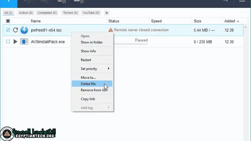This screenshot has width=251, height=141.
Task: Sort by the Size column header
Action: tap(197, 21)
